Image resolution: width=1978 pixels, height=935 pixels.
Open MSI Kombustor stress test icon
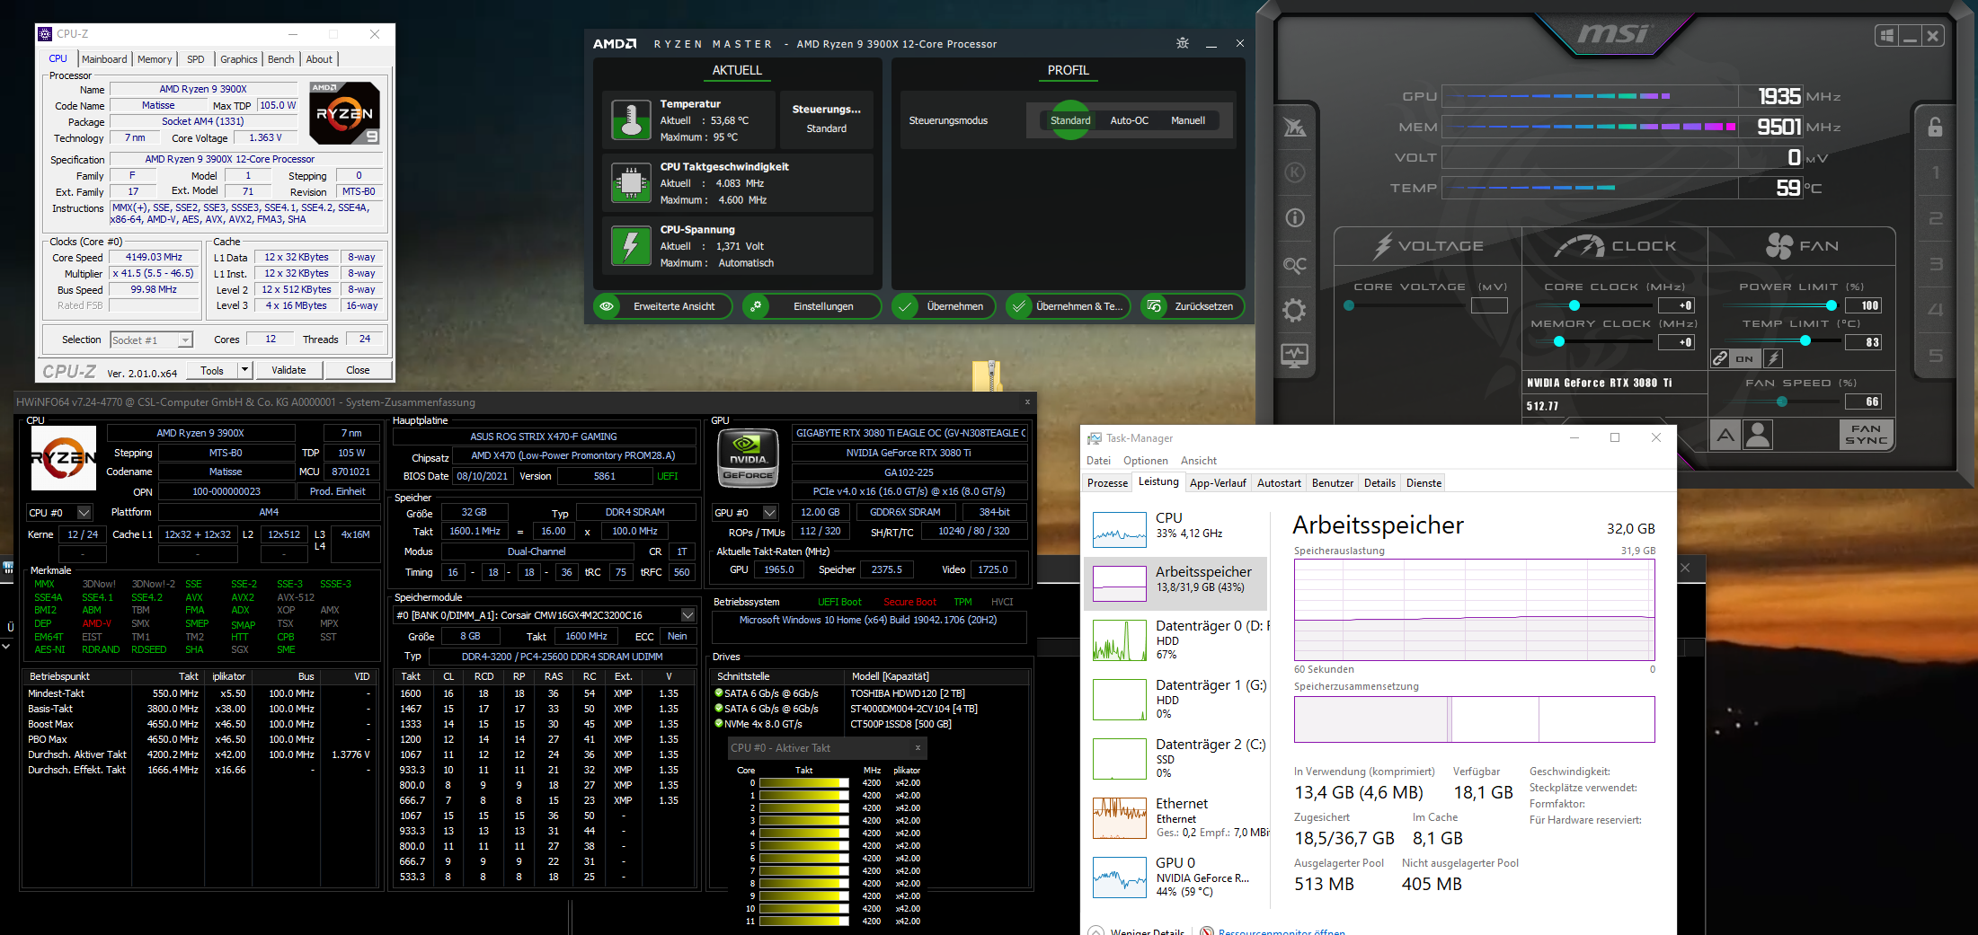(1295, 172)
